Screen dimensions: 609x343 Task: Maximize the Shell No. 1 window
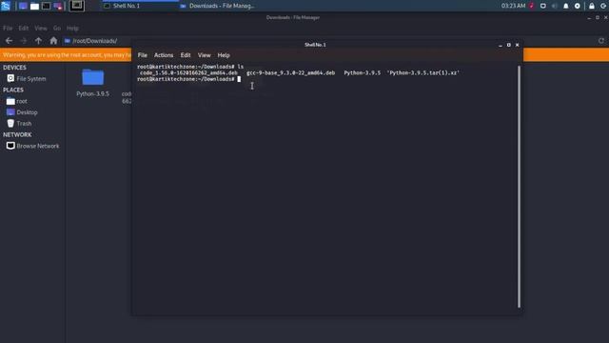pos(509,45)
